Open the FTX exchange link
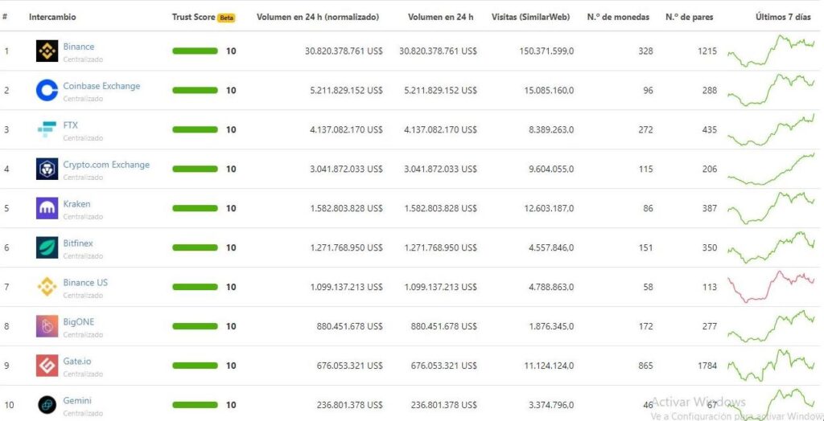The height and width of the screenshot is (421, 824). pos(71,125)
